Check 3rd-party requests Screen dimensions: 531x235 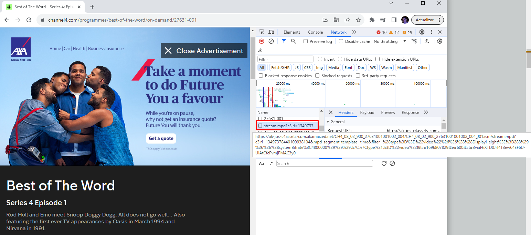(358, 75)
